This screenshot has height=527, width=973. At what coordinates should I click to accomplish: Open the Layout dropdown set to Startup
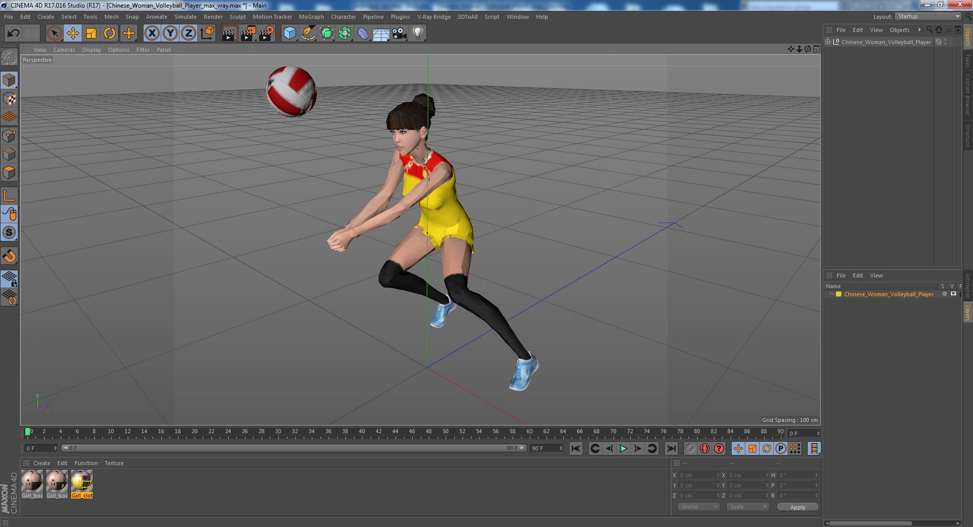[x=928, y=17]
